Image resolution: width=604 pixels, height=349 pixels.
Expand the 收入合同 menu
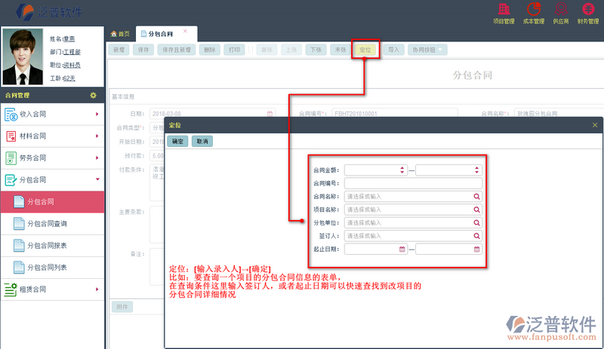click(97, 115)
